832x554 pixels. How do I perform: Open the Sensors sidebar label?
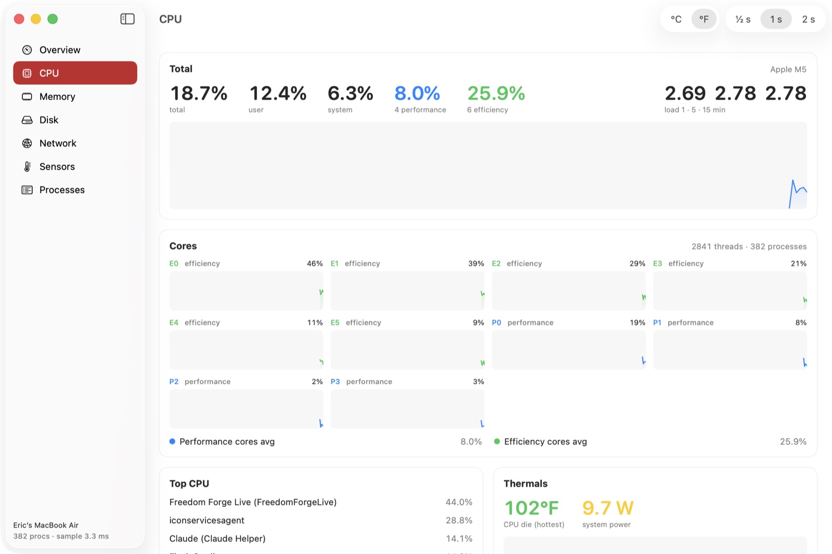[57, 167]
